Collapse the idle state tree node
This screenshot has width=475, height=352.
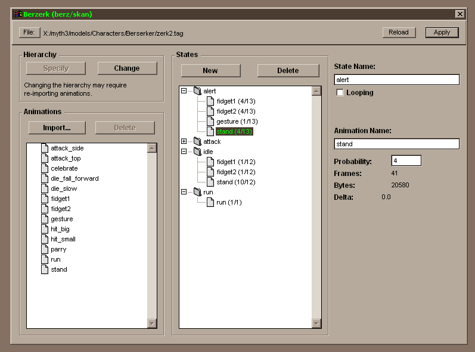pyautogui.click(x=184, y=152)
